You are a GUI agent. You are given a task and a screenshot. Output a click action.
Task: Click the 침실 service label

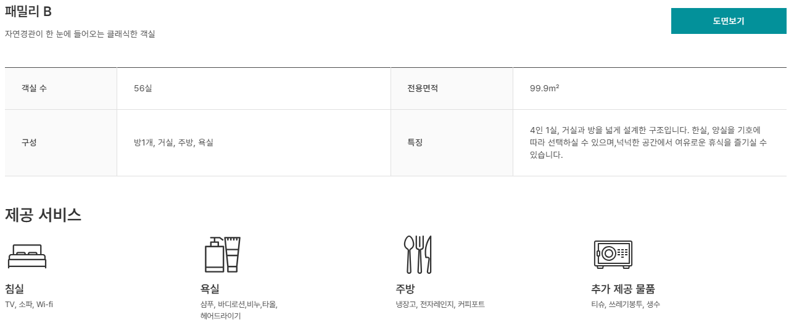[x=15, y=289]
